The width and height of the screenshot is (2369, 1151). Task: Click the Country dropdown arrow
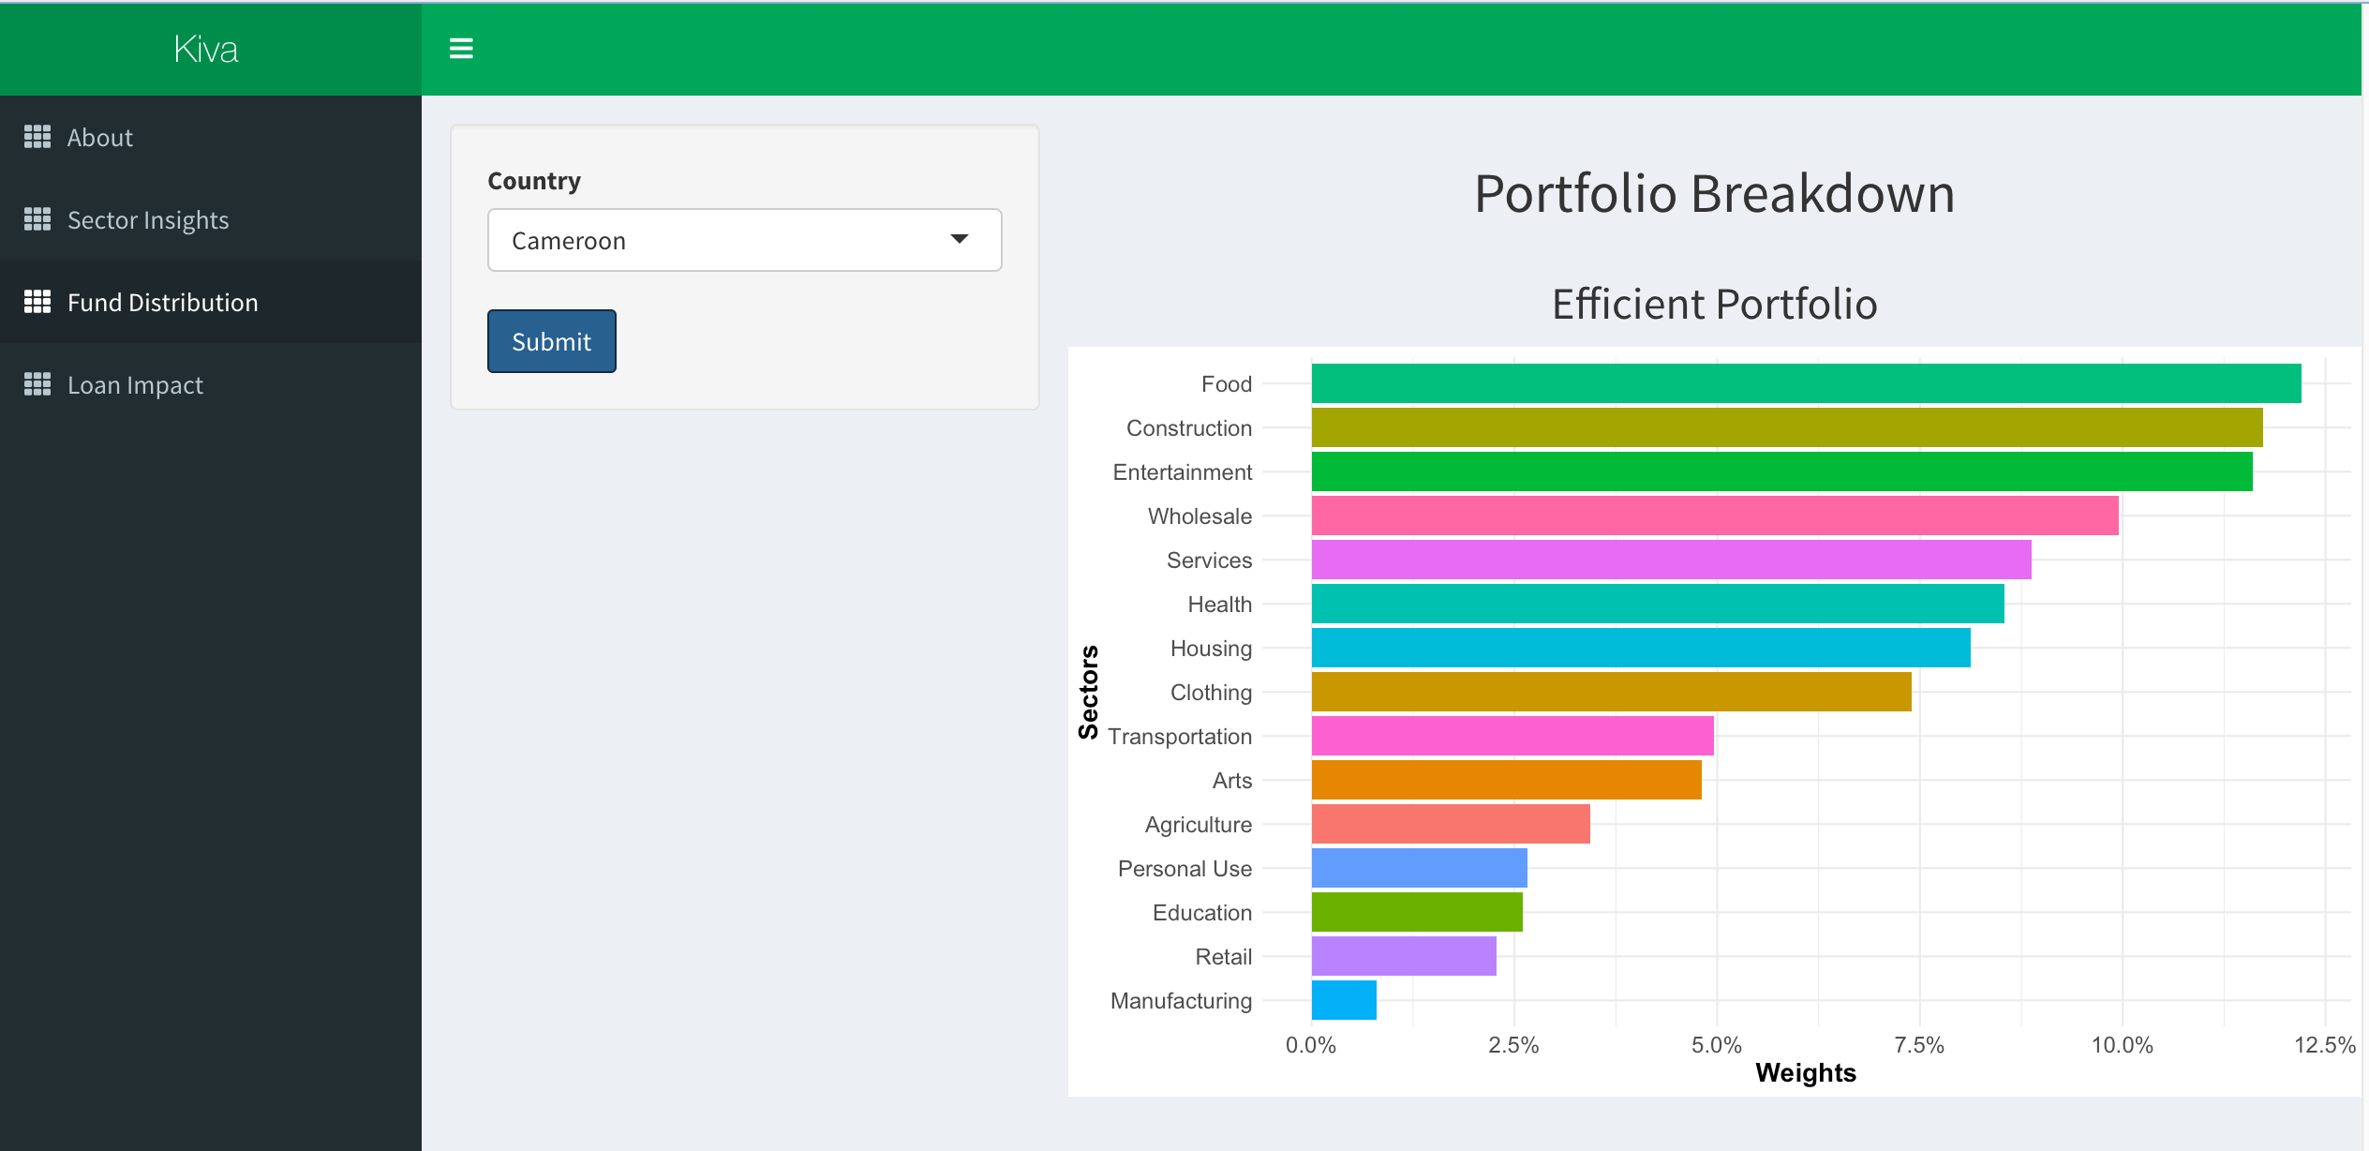point(959,239)
